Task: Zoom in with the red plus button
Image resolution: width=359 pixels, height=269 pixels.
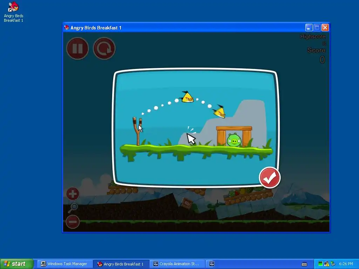Action: (73, 194)
